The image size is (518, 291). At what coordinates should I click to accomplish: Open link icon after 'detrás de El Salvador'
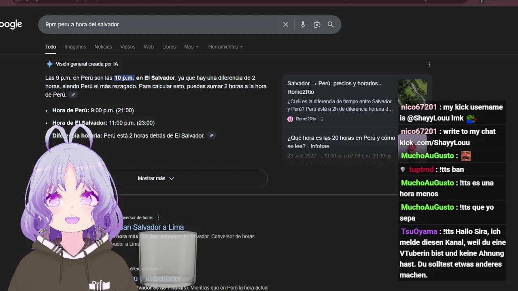pyautogui.click(x=211, y=135)
